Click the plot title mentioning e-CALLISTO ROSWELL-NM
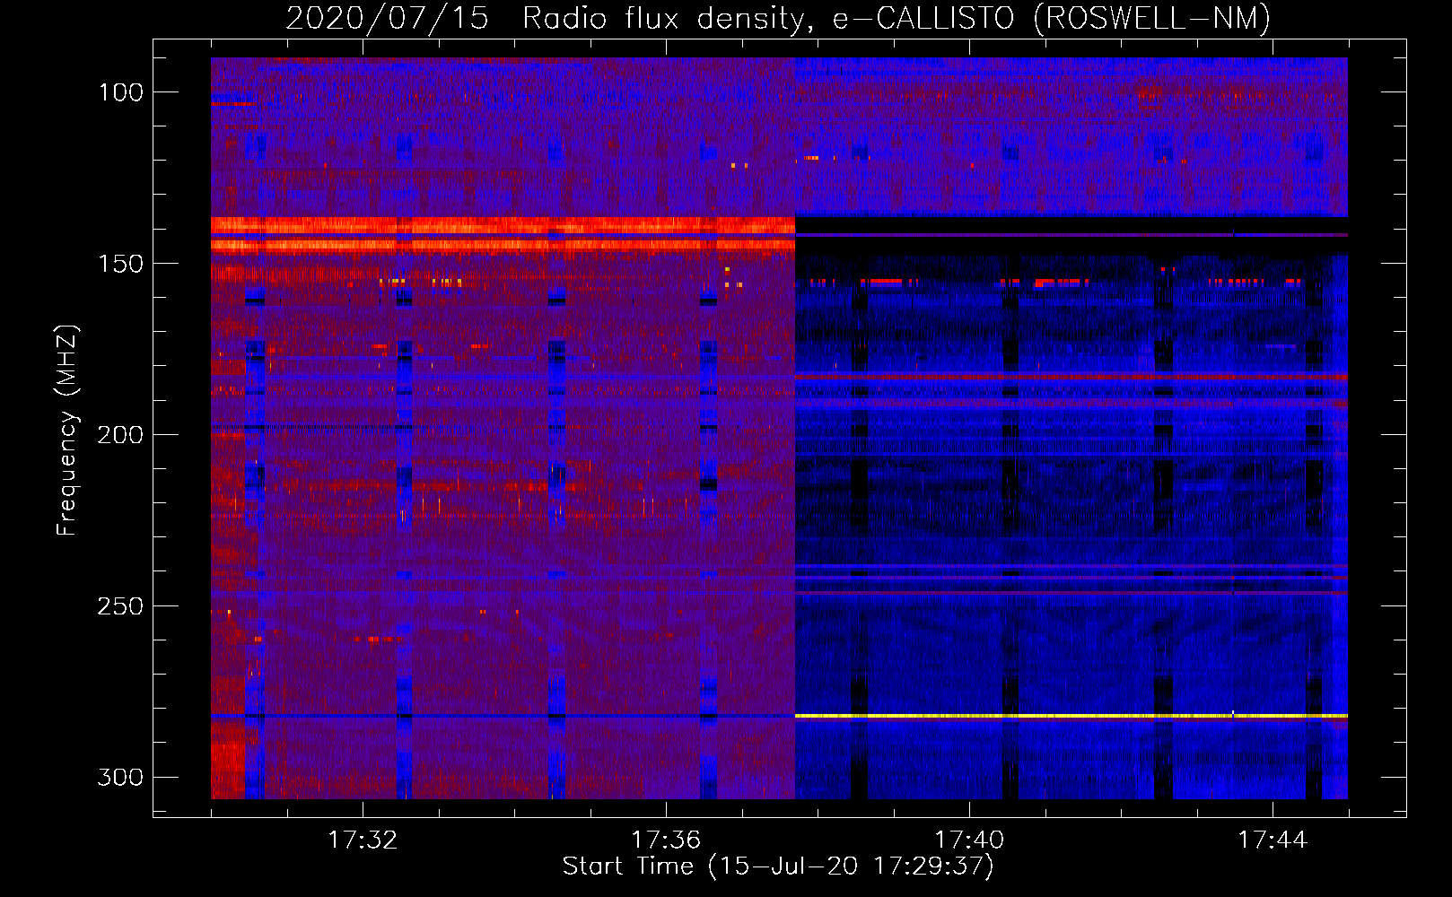Screen dimensions: 1452x897 [778, 18]
